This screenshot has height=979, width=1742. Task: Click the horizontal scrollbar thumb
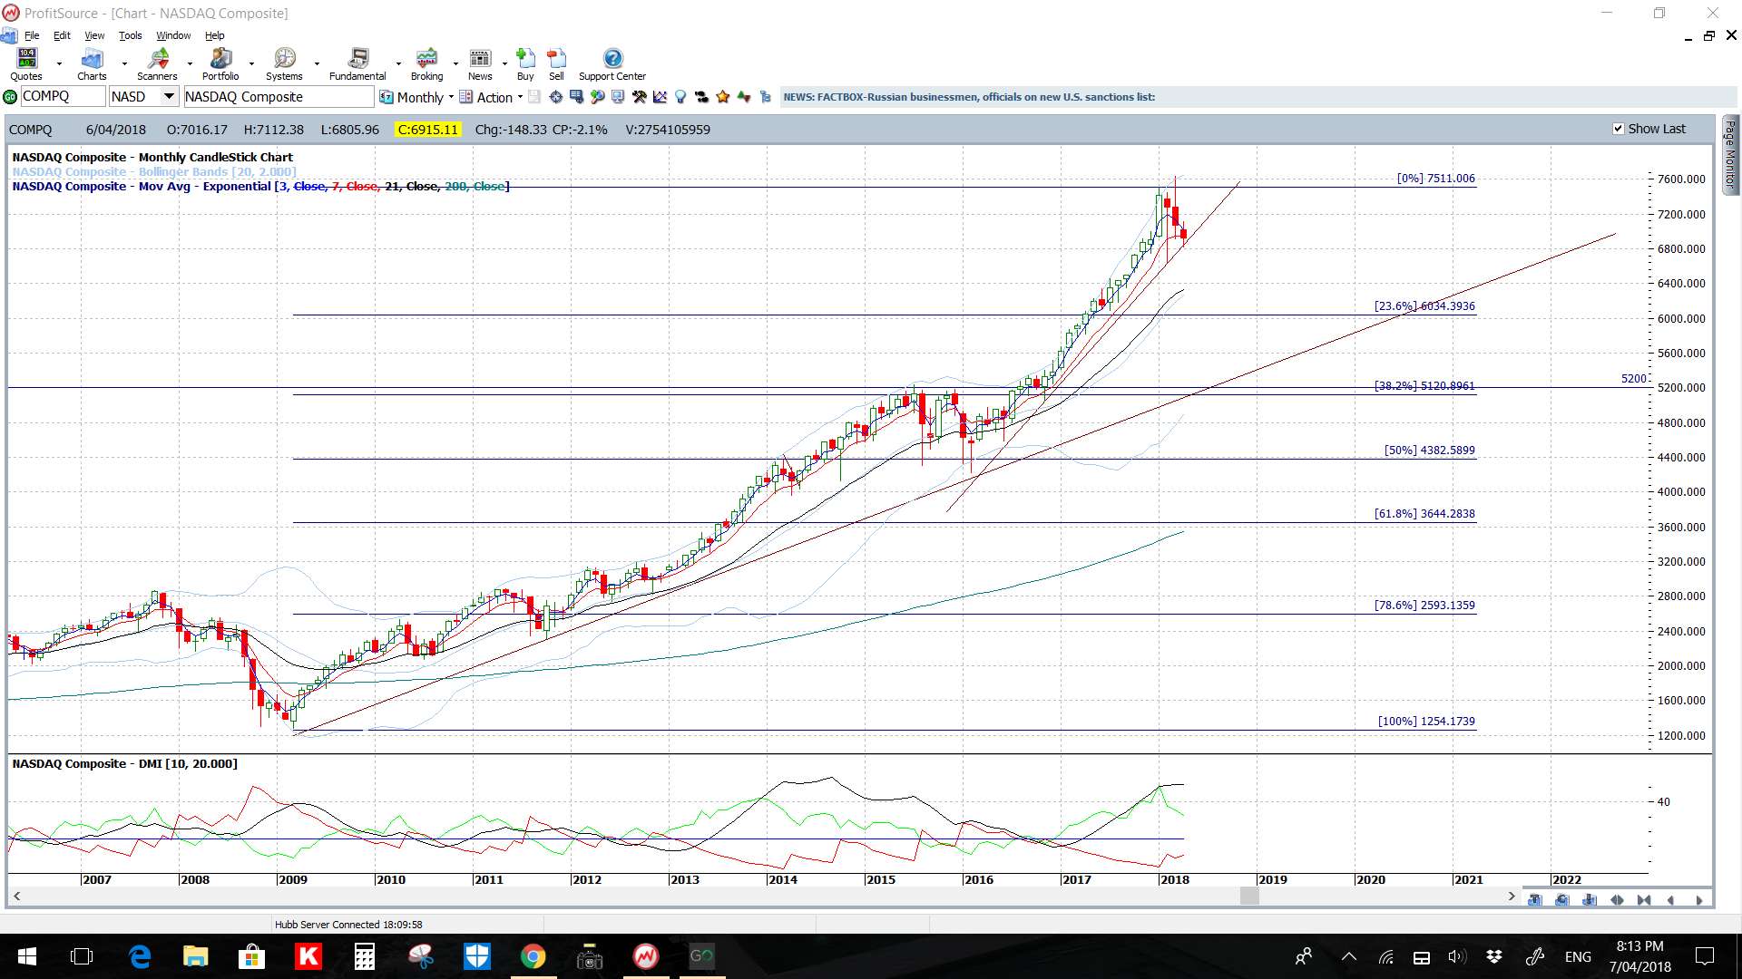(1249, 896)
